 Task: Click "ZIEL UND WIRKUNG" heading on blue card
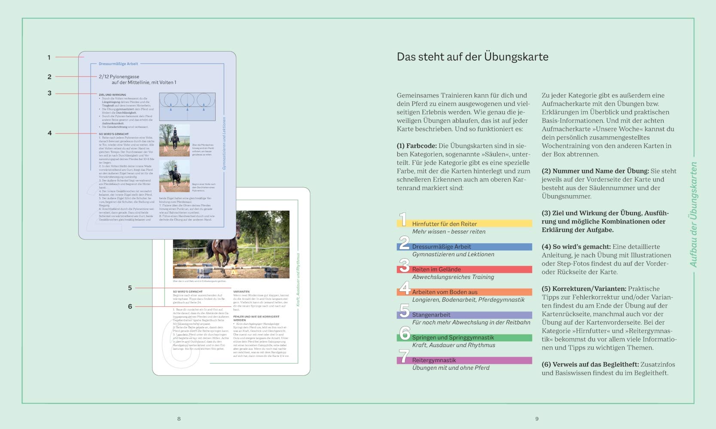click(113, 95)
